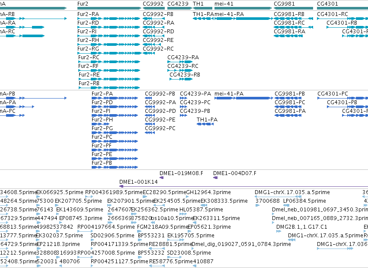Select the Fur2-RD transcript label
368x268 pixels.
tap(88, 23)
